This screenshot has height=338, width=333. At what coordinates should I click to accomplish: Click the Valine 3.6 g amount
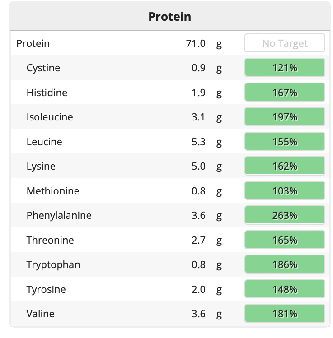click(198, 314)
